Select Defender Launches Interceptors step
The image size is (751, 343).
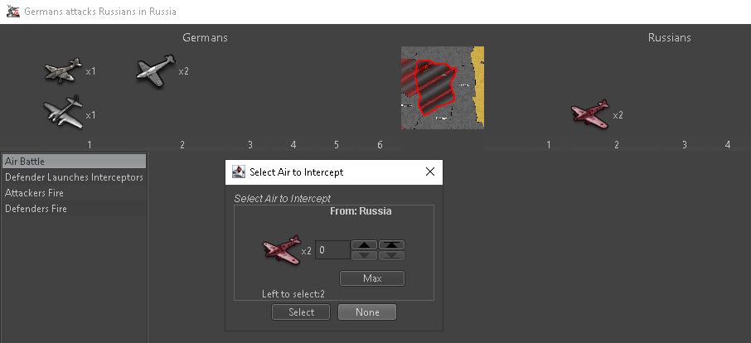point(74,177)
